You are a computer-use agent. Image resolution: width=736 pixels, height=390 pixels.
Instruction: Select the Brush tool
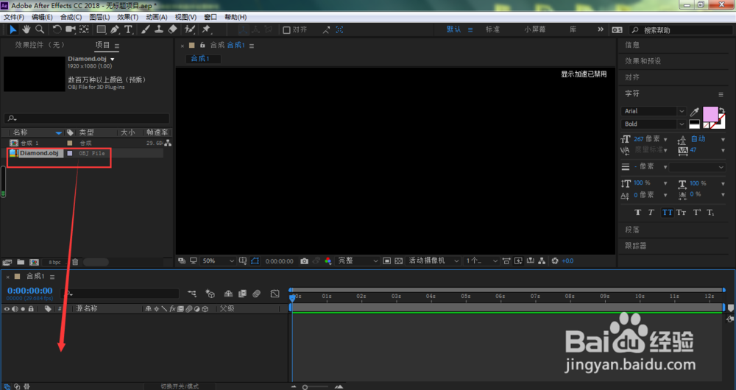(146, 29)
